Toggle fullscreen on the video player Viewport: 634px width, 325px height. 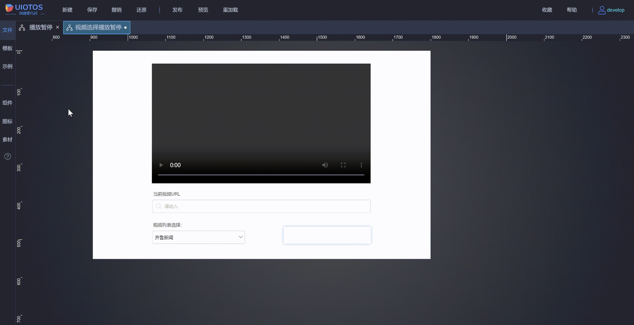(x=343, y=165)
